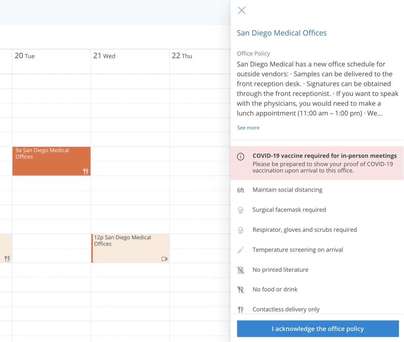Click the contactless delivery only icon
The width and height of the screenshot is (404, 342).
click(x=241, y=310)
